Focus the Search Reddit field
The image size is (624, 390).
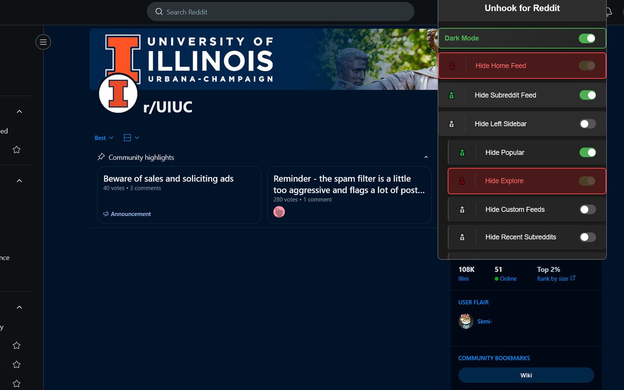[280, 12]
